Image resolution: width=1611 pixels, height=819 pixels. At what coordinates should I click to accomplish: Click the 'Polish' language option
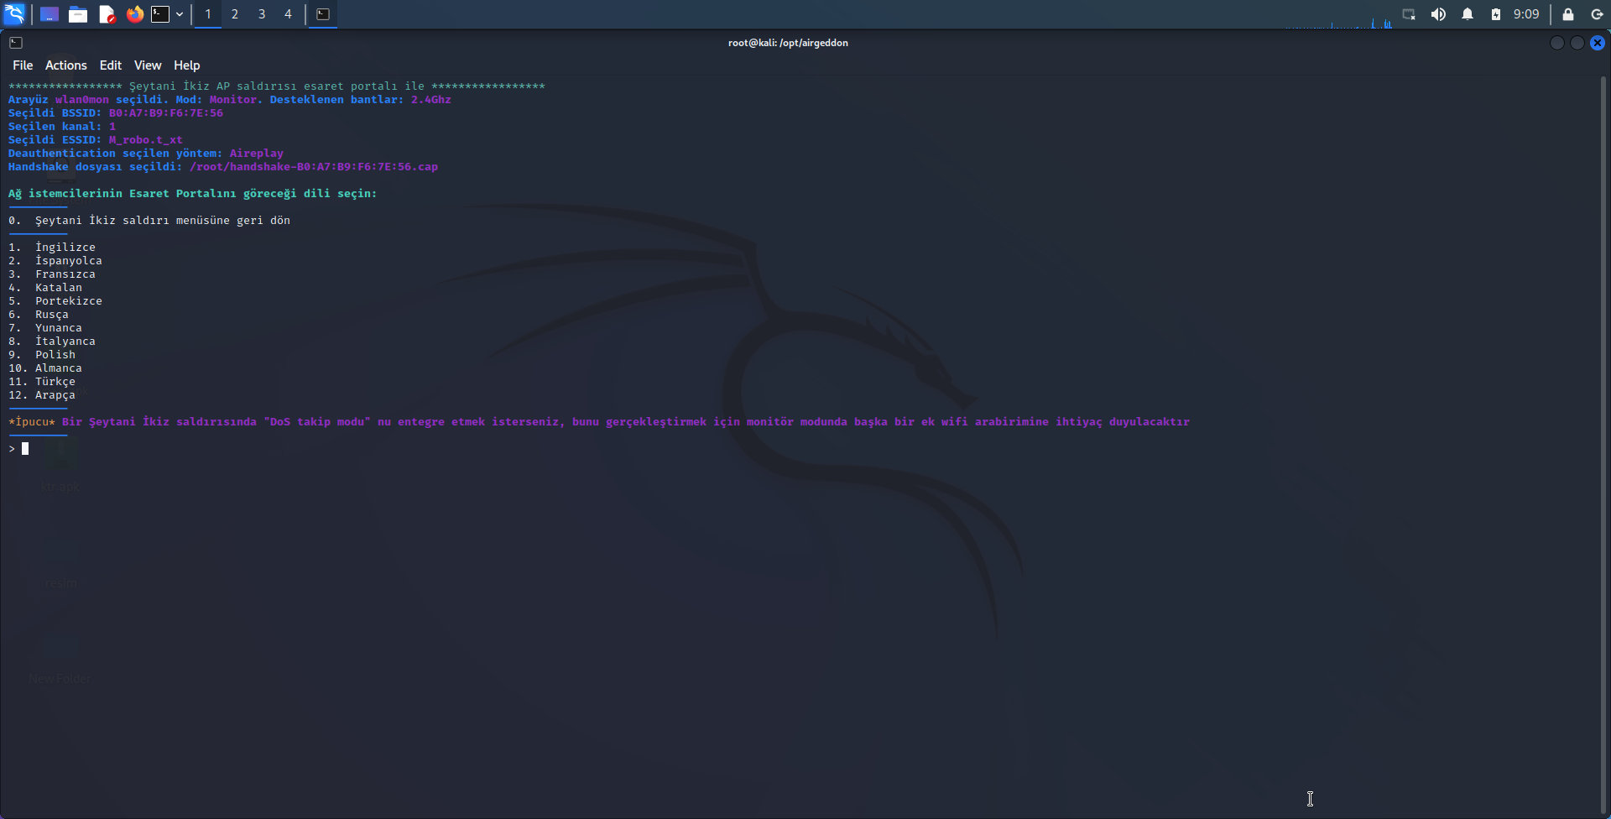[x=55, y=355]
